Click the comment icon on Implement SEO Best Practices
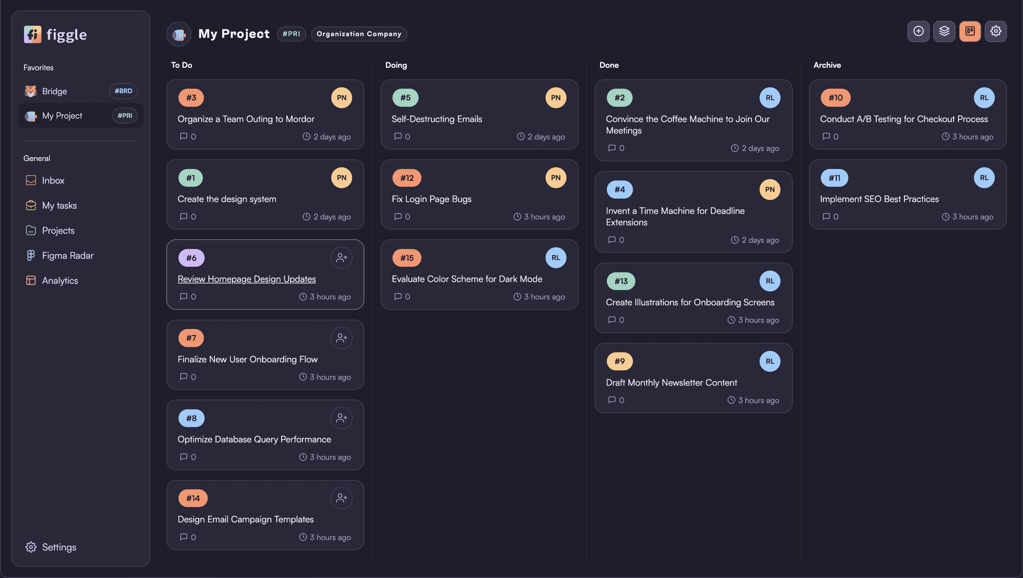Screen dimensions: 1023x578 tap(826, 216)
